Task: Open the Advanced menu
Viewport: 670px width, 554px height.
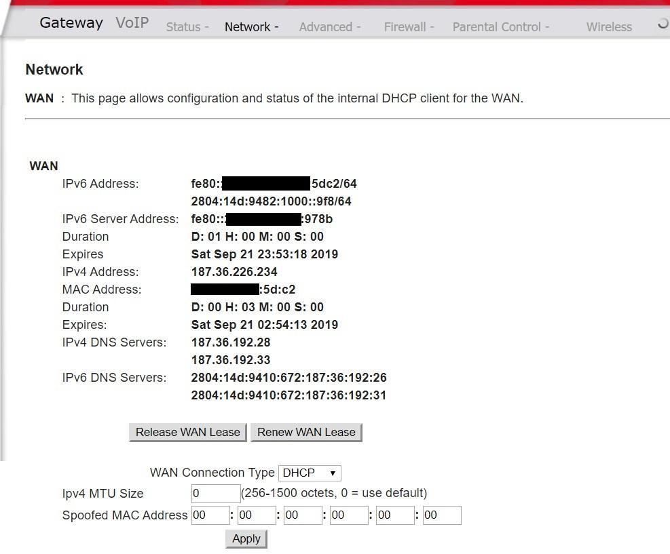Action: (x=329, y=27)
